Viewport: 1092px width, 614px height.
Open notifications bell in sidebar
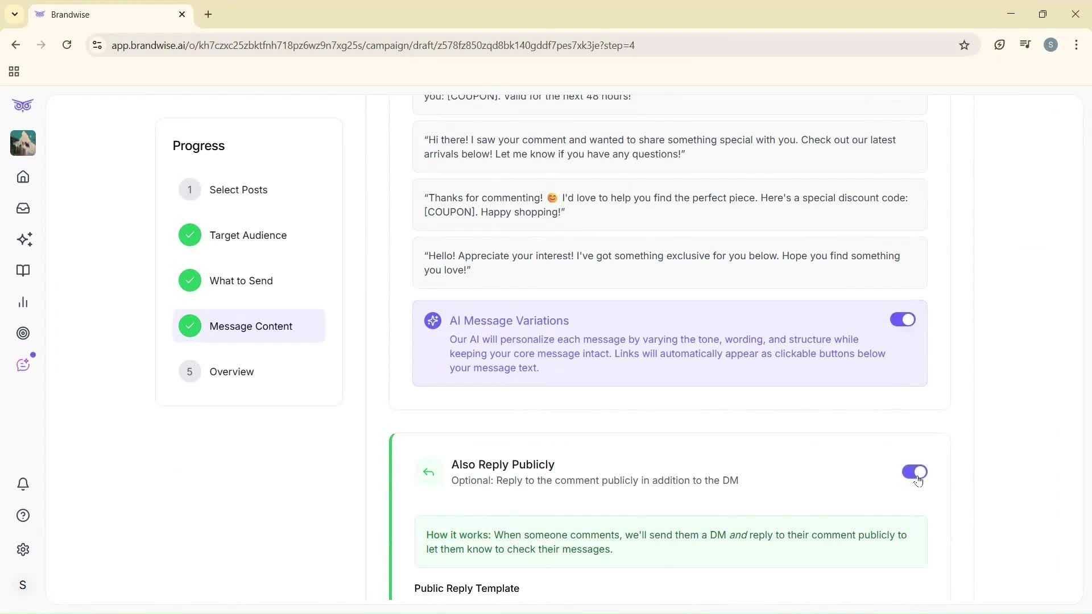pos(23,484)
